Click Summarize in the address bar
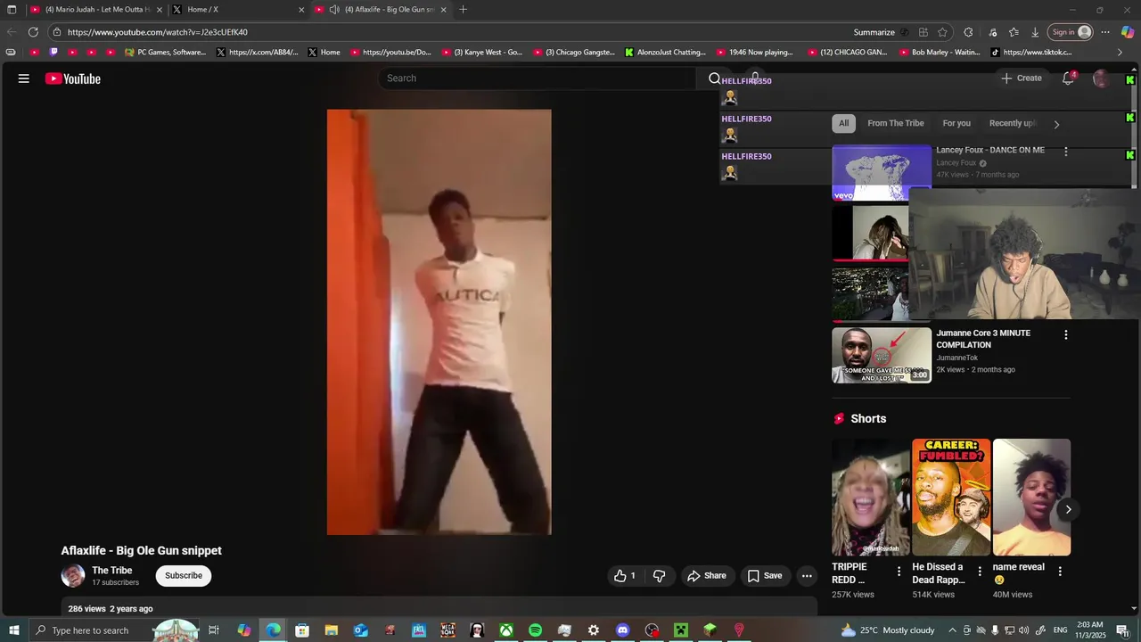 874,32
